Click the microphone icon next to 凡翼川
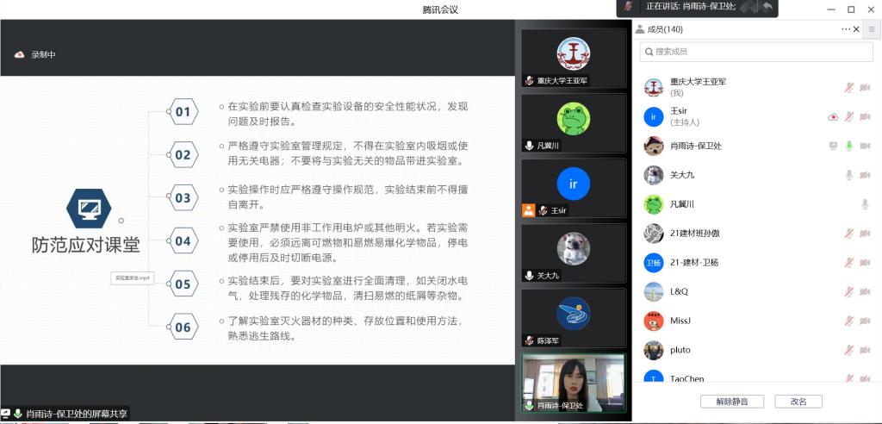Screen dimensions: 882x424 [865, 204]
